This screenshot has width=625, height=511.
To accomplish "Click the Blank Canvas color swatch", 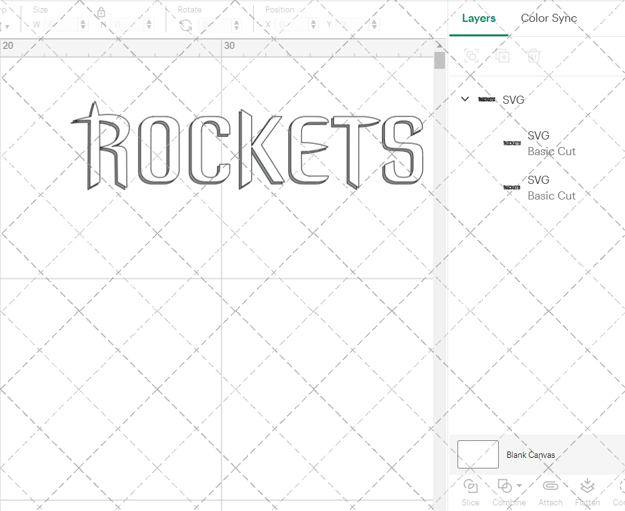I will [478, 454].
